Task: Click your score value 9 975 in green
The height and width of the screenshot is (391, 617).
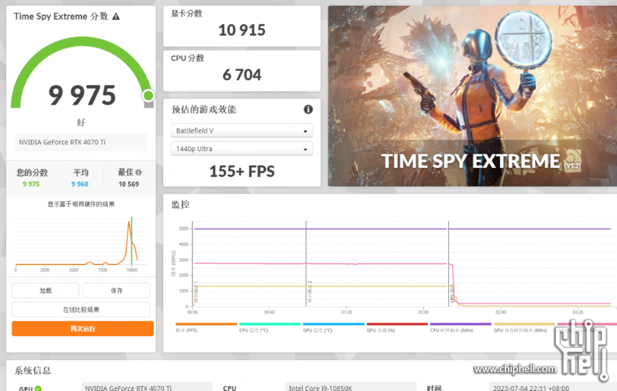Action: coord(31,184)
